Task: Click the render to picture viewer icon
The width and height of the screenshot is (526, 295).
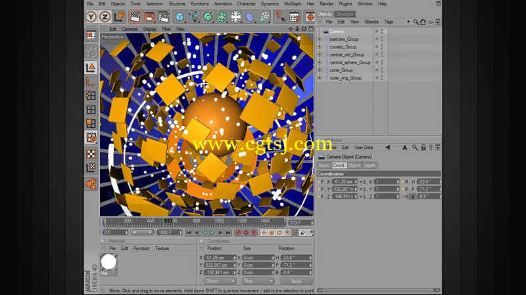Action: coord(149,17)
